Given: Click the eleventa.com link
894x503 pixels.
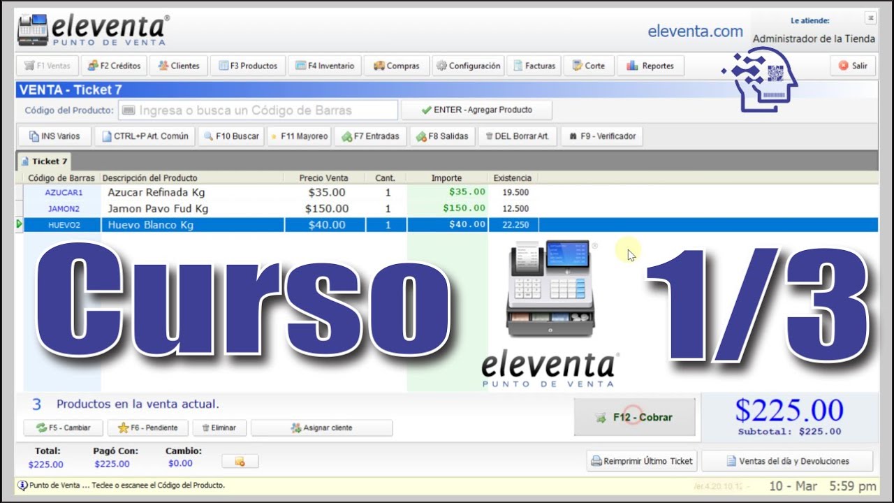Looking at the screenshot, I should (695, 31).
